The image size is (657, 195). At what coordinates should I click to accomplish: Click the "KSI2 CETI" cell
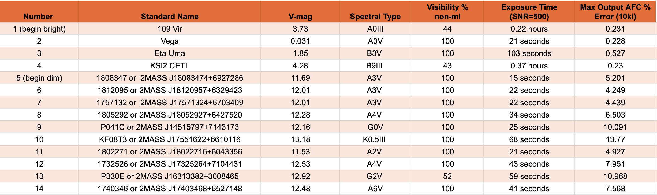[169, 66]
